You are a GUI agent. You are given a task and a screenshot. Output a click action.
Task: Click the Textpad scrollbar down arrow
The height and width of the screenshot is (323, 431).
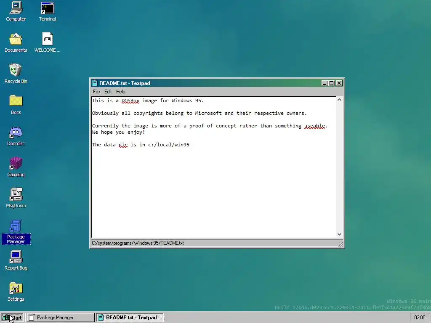tap(340, 234)
